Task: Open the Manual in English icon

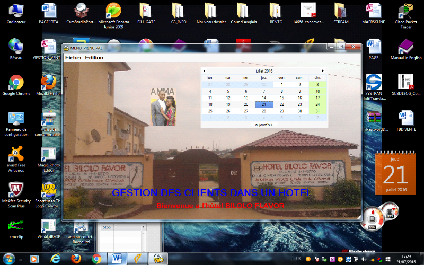Action: [406, 49]
